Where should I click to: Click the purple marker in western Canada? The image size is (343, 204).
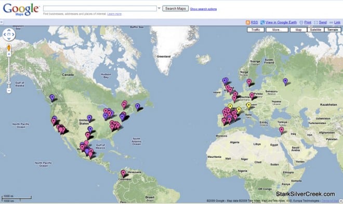tap(52, 98)
